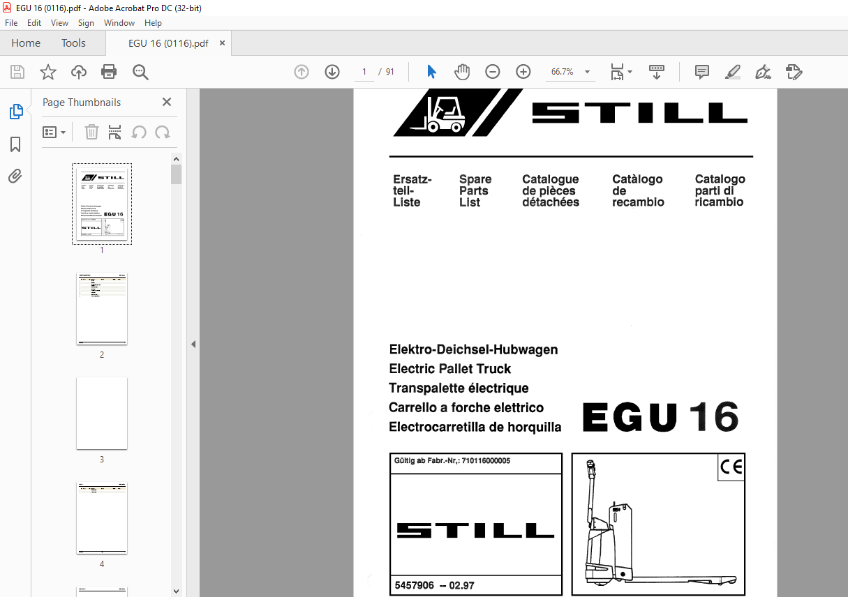Click 'Electrocarretilla de horquilla' text

(x=475, y=428)
